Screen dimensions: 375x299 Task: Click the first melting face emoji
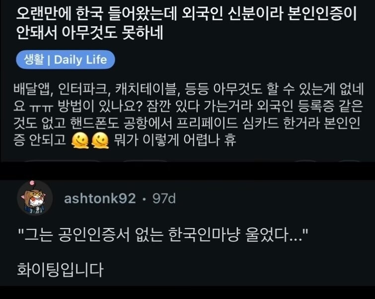pyautogui.click(x=80, y=140)
